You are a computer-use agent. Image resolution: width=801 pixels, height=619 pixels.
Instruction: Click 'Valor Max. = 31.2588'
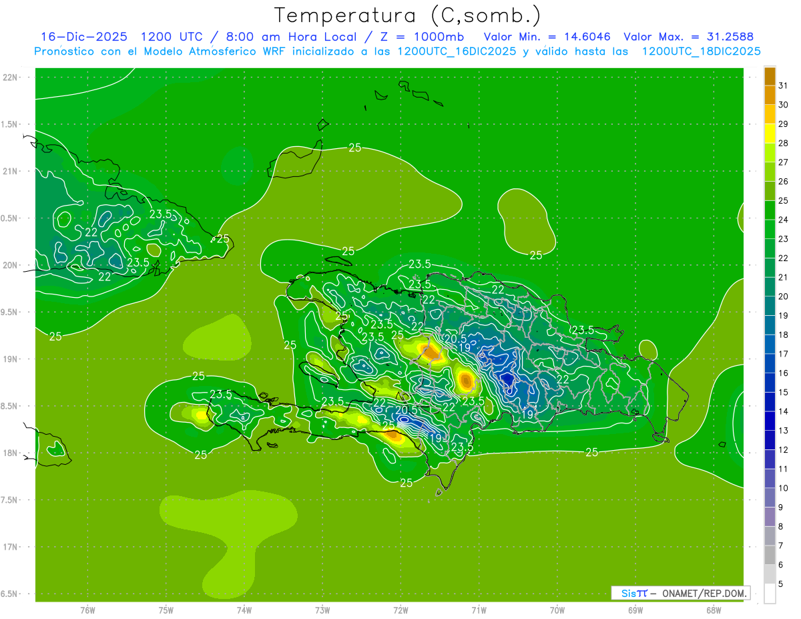(689, 37)
